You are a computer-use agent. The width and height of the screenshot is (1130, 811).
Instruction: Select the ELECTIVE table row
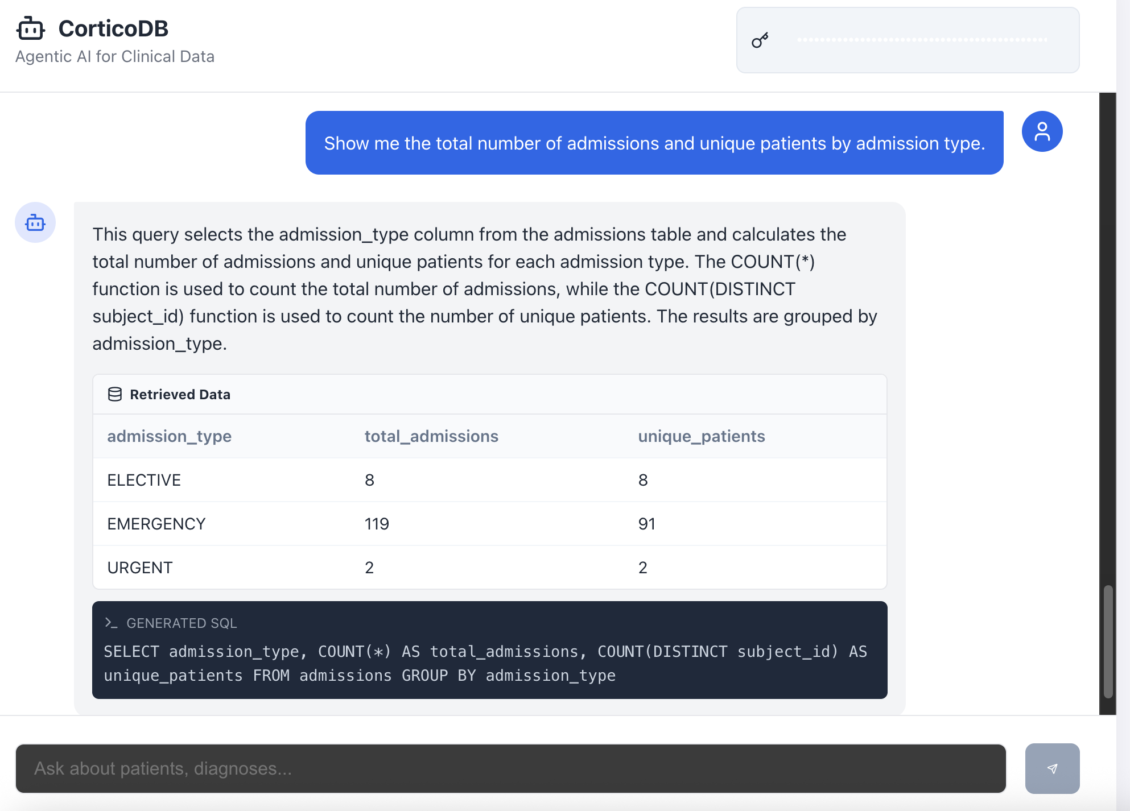point(489,480)
